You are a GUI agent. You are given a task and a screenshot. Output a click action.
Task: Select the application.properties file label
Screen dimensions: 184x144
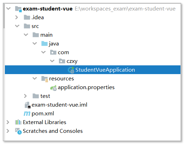[x=86, y=87]
